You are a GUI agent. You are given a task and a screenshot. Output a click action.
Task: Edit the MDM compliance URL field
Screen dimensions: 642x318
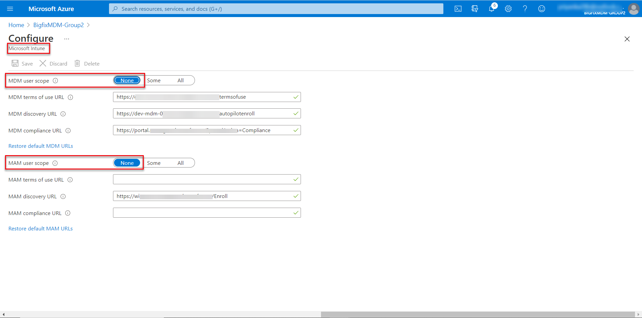tap(207, 130)
